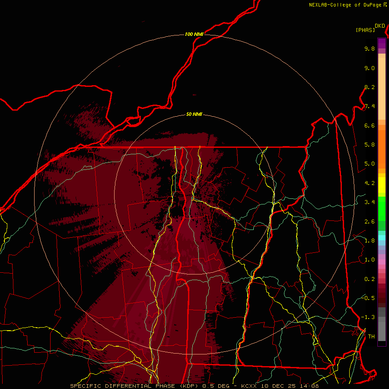Click the 3.4 scale value
The width and height of the screenshot is (389, 389).
coord(370,202)
